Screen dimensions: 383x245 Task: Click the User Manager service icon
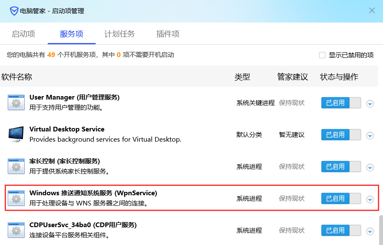coord(16,103)
